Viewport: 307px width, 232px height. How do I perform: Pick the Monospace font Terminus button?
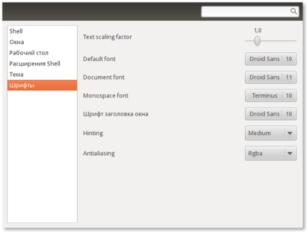tap(271, 95)
